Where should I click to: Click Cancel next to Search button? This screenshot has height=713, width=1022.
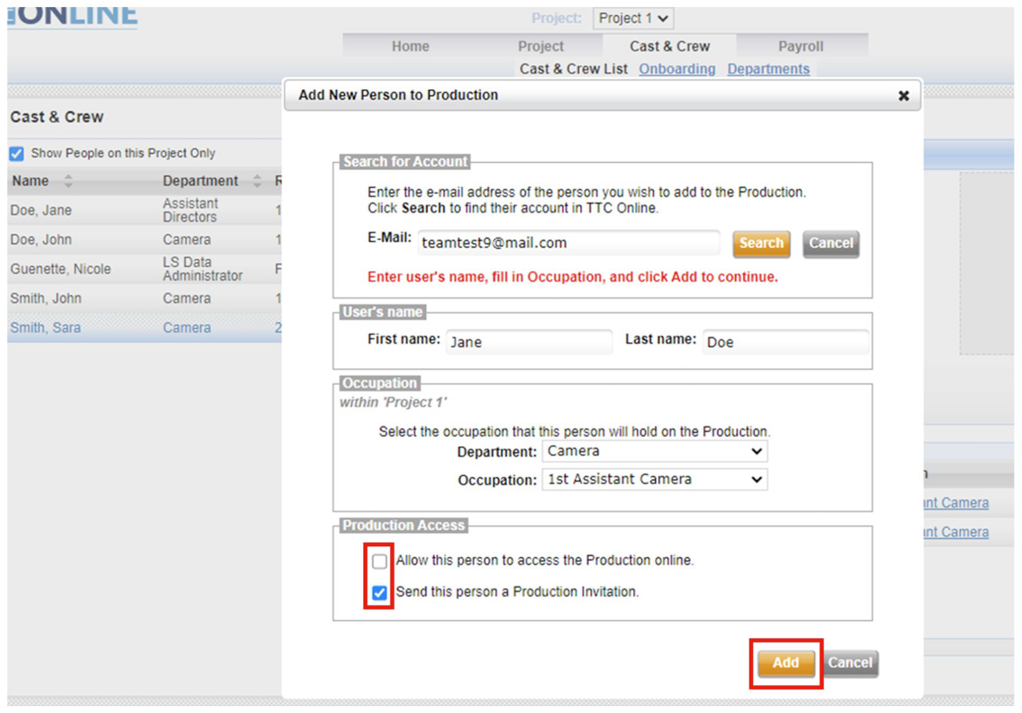click(831, 243)
